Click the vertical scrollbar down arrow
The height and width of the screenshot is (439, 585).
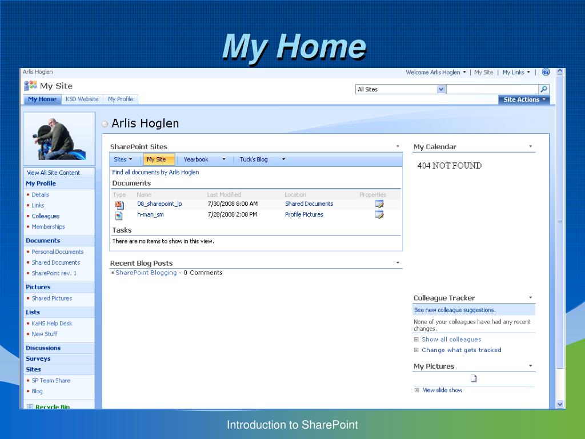pos(560,404)
